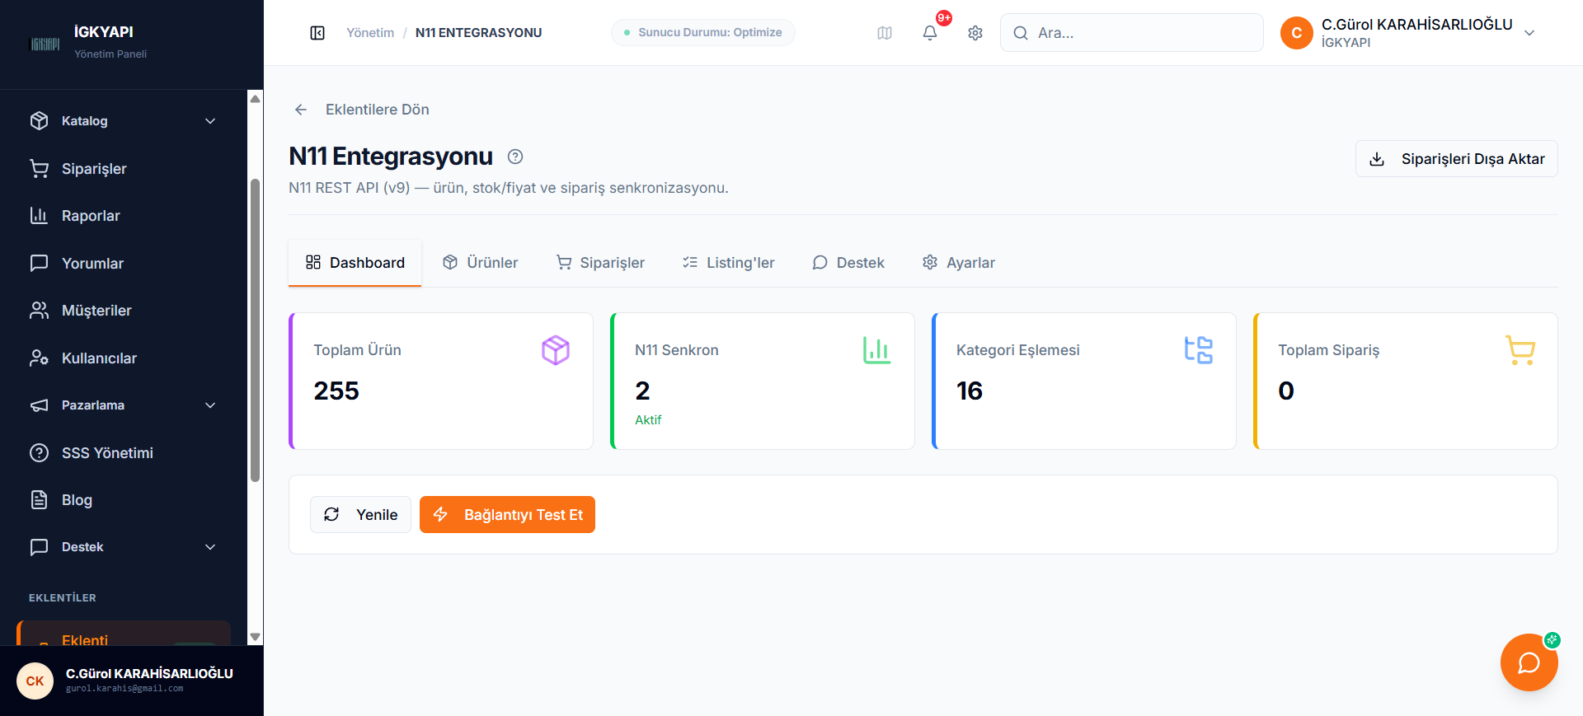This screenshot has height=716, width=1583.
Task: Click the Müşteriler people icon
Action: 39,311
